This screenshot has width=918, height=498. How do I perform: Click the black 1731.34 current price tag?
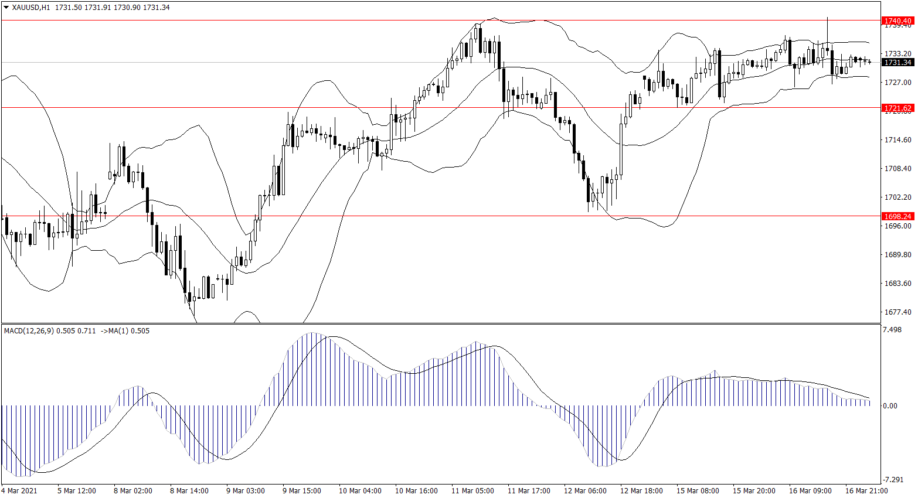897,62
